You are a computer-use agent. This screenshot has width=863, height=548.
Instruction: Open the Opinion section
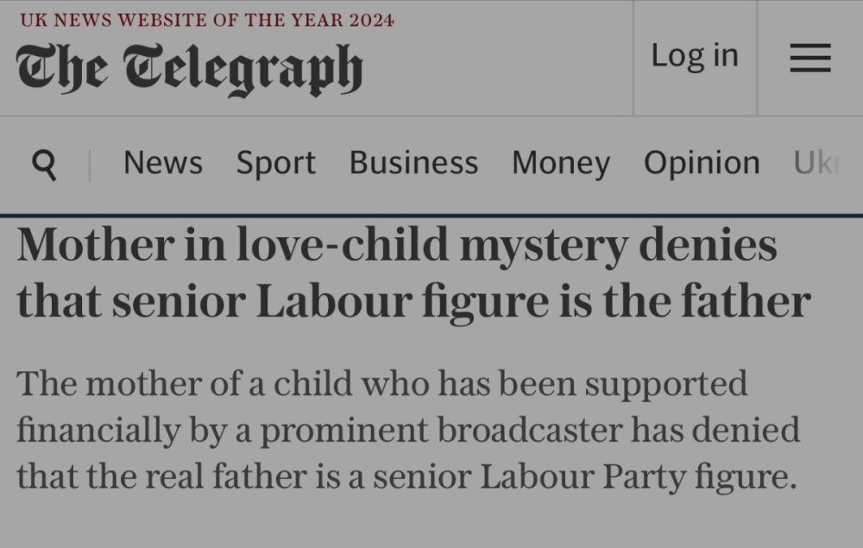[x=702, y=163]
